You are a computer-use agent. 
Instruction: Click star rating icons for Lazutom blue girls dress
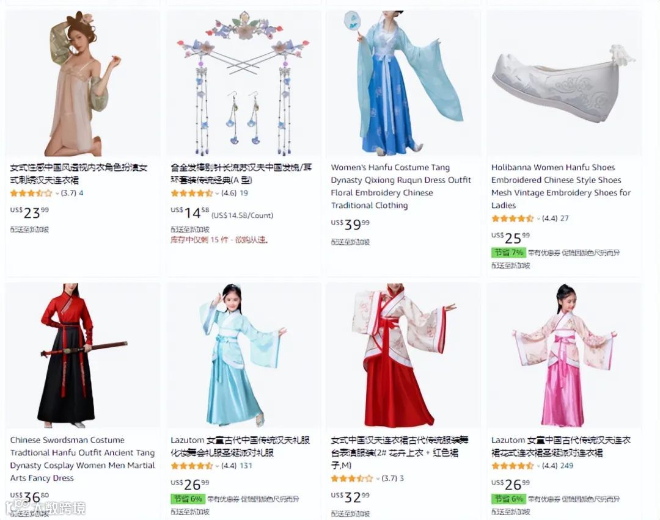click(192, 466)
